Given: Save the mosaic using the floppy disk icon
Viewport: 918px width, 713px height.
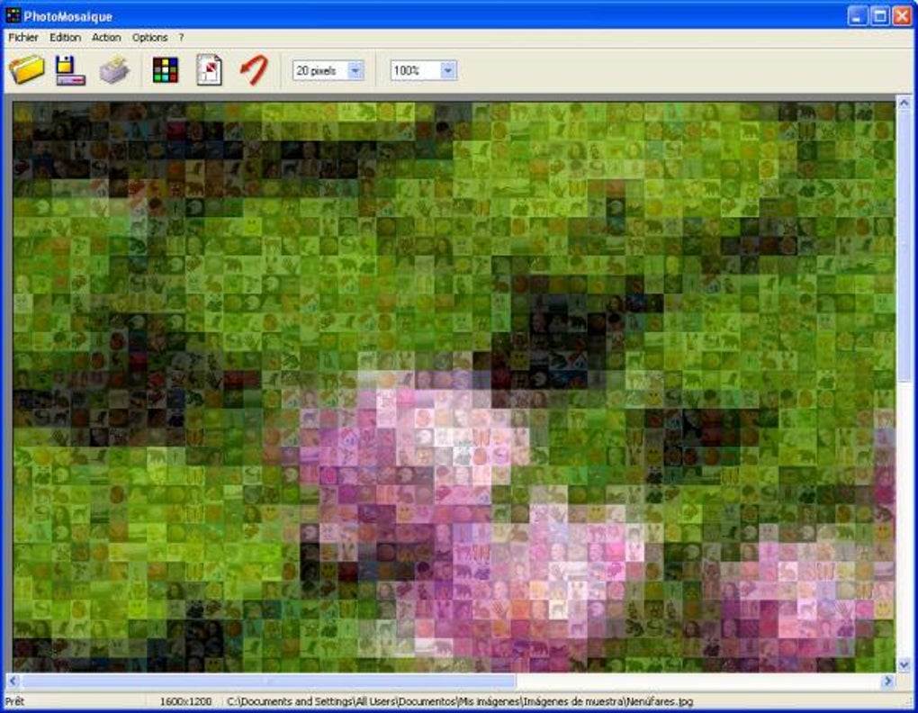Looking at the screenshot, I should pos(69,70).
